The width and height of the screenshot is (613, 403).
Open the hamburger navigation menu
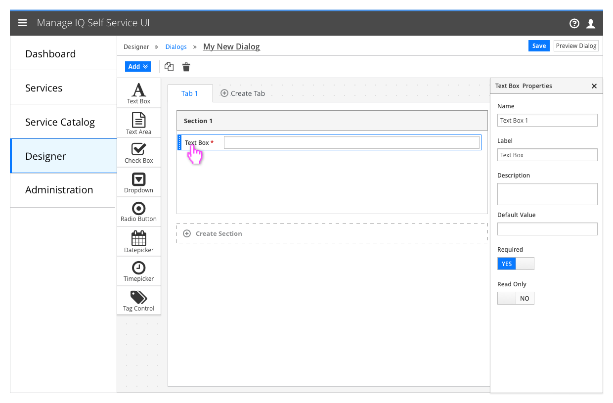[22, 22]
